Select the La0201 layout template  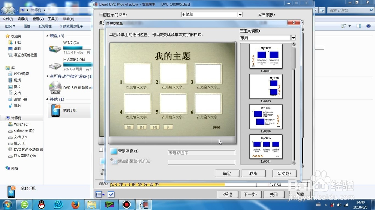click(266, 56)
